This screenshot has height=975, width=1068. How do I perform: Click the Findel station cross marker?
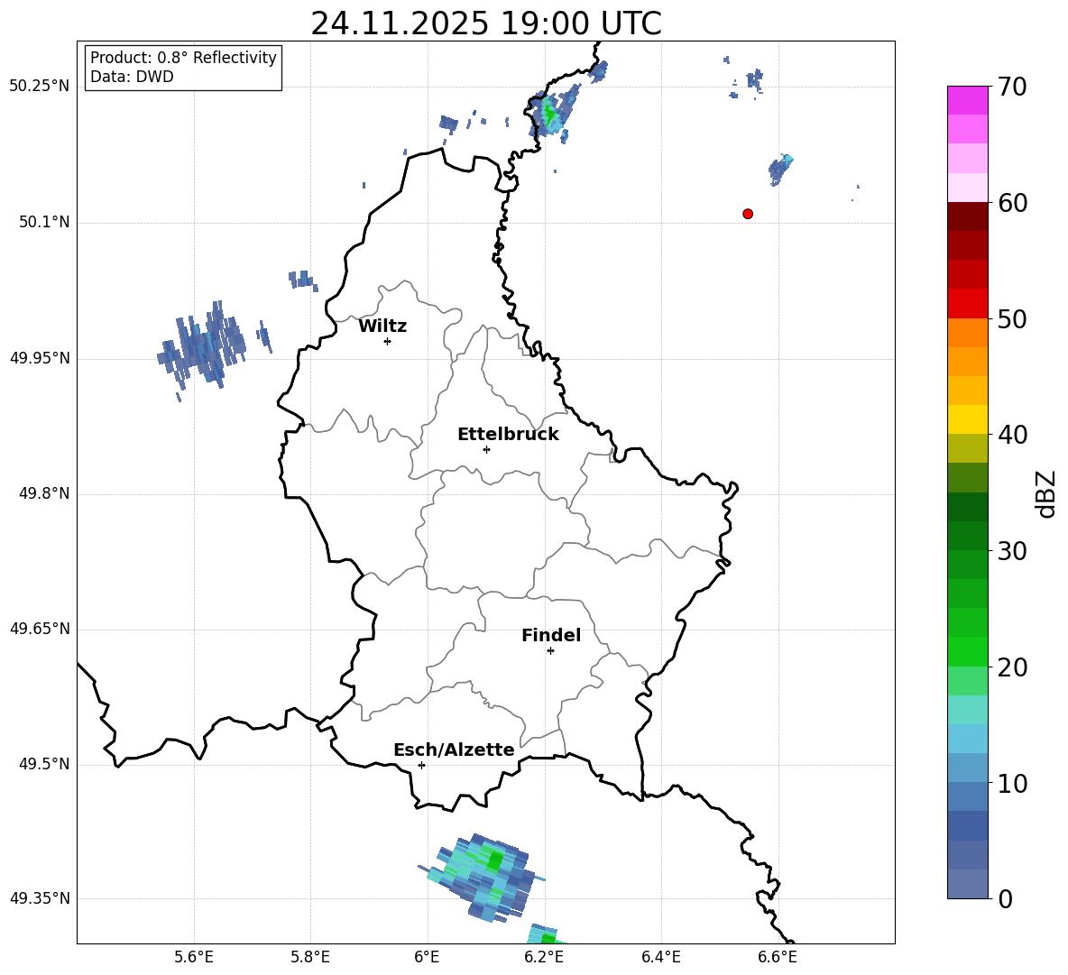550,651
